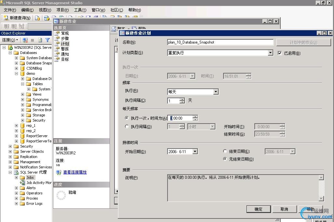The height and width of the screenshot is (222, 334).
Task: Click the 常规 page icon in 新建作业
Action: 57,33
